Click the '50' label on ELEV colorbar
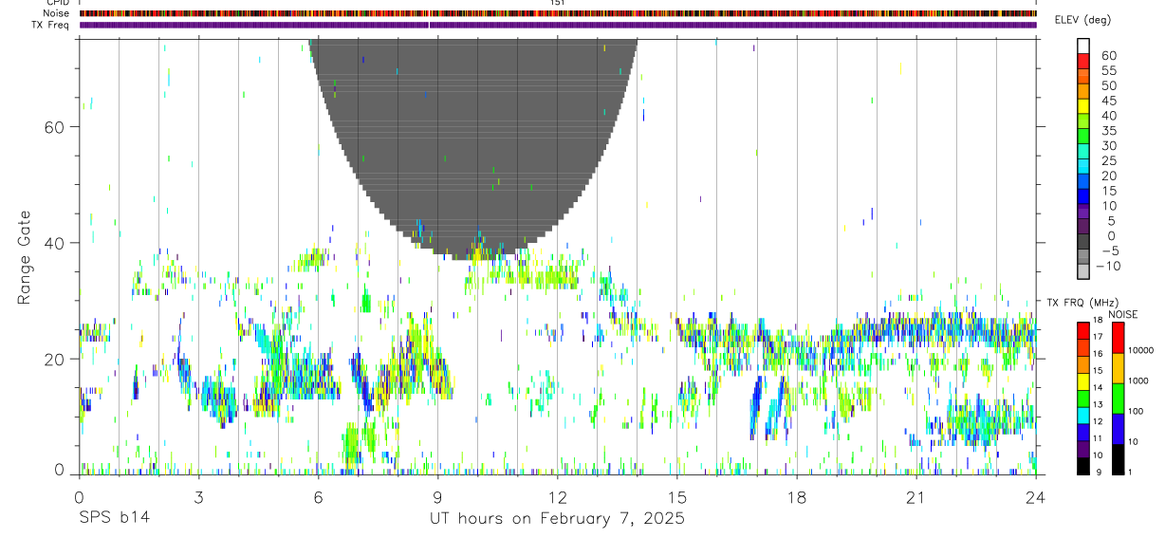Screen dimensions: 1165x538 1108,86
